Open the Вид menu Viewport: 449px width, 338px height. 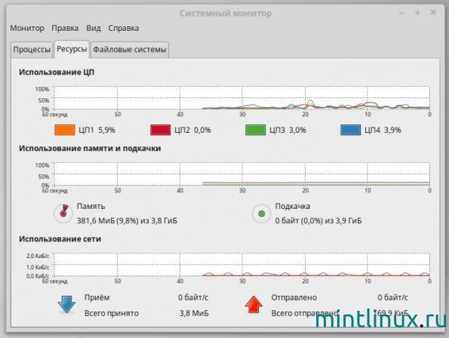pos(94,28)
